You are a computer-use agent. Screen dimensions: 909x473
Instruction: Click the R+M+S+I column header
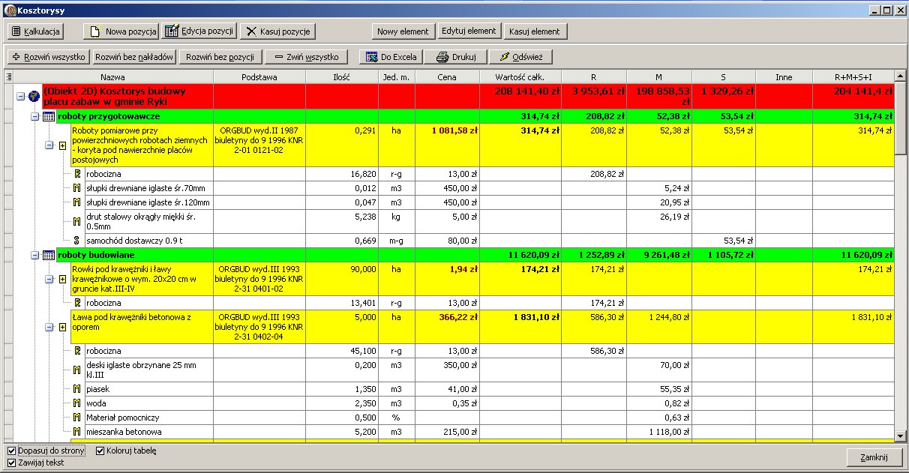(853, 76)
